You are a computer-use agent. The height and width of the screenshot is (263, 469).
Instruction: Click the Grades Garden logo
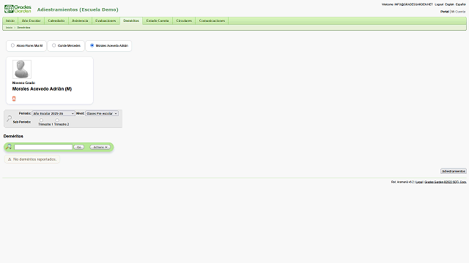click(18, 9)
